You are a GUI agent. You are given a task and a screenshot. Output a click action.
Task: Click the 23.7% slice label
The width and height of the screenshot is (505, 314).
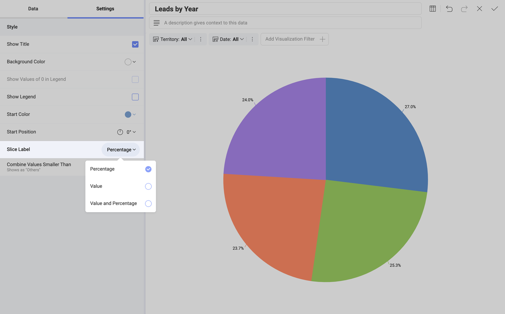tap(238, 248)
